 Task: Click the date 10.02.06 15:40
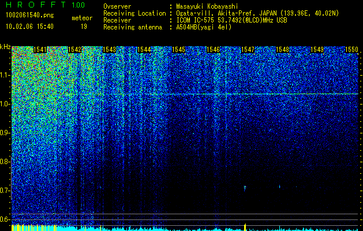point(29,27)
